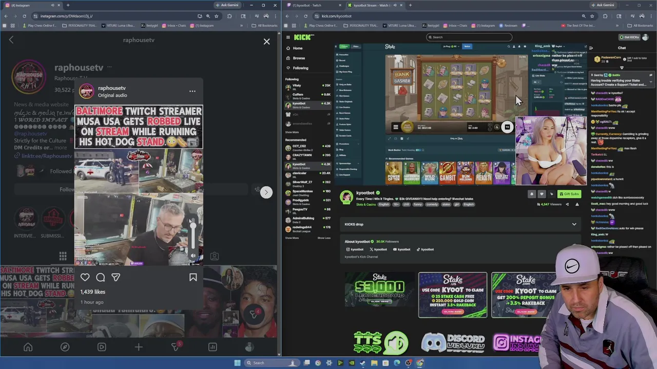Click Ask Gemini in Instagram window
This screenshot has height=369, width=657.
tap(226, 5)
